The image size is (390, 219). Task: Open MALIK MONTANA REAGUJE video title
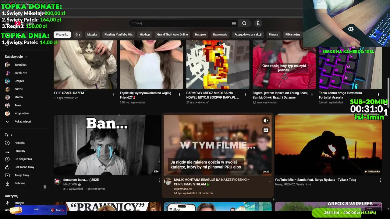pos(211,182)
